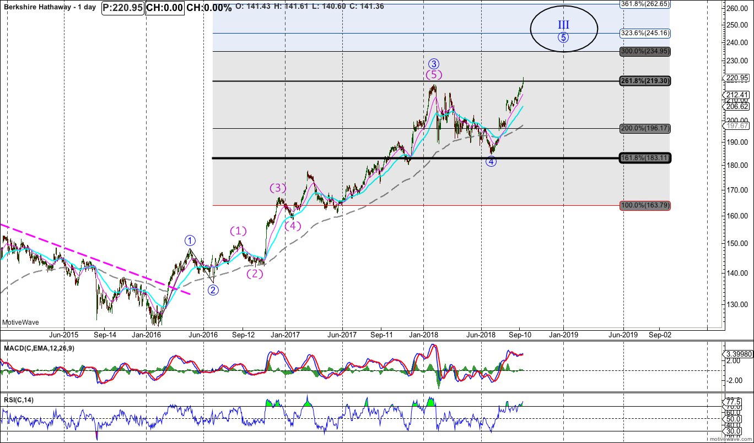Click the Roman numeral III wave label
Viewport: 754px width, 443px height.
tap(563, 24)
